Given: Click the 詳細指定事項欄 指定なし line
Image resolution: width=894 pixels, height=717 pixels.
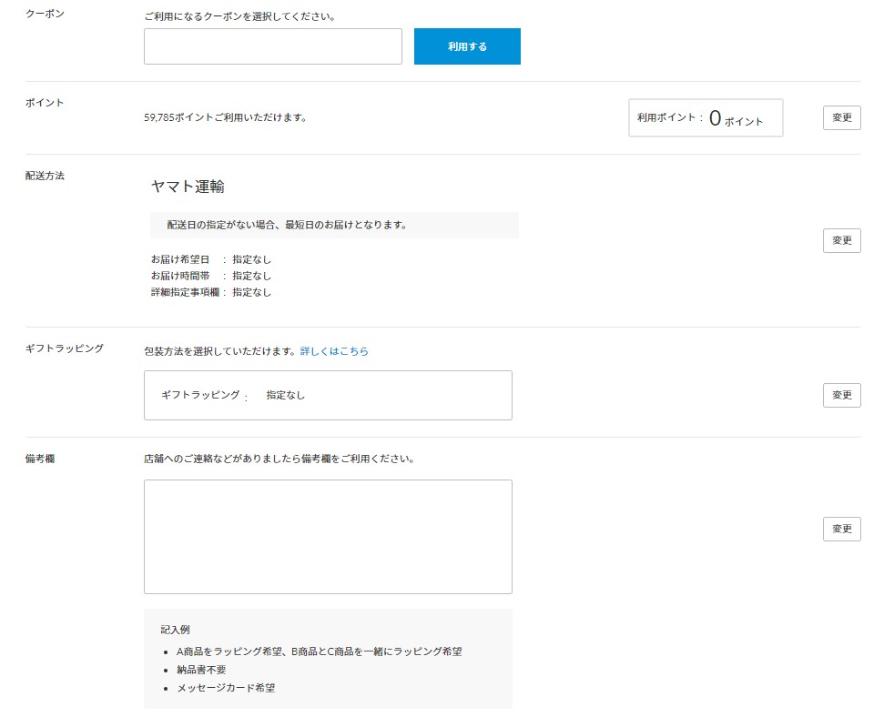Looking at the screenshot, I should [211, 292].
